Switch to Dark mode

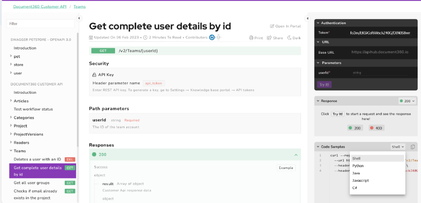[294, 38]
